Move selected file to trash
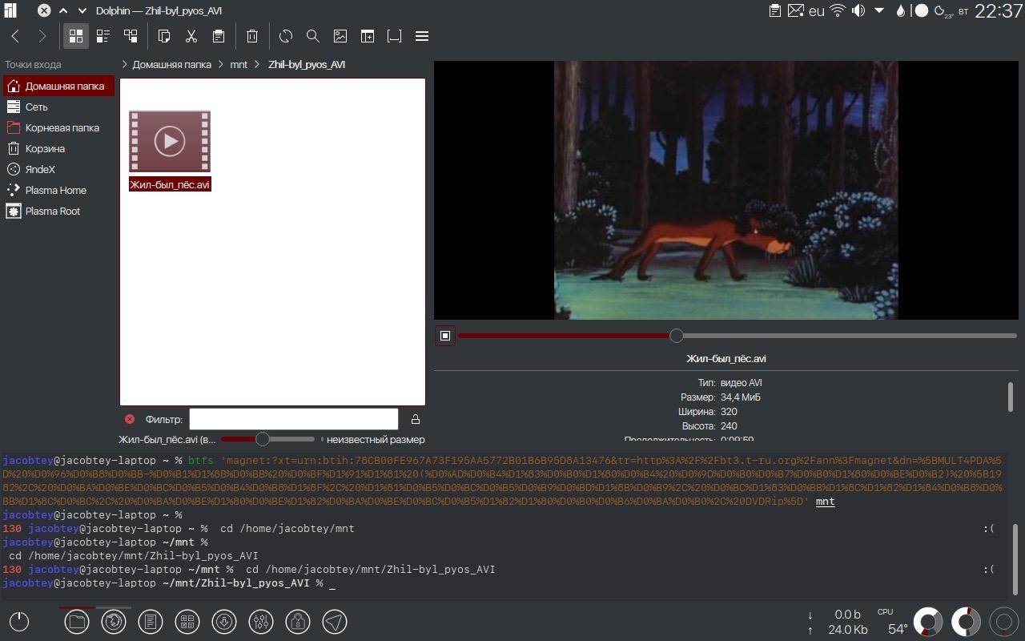The image size is (1025, 641). pyautogui.click(x=252, y=36)
